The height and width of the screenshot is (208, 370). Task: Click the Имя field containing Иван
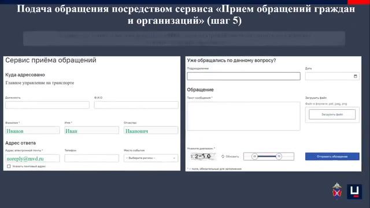pos(91,131)
